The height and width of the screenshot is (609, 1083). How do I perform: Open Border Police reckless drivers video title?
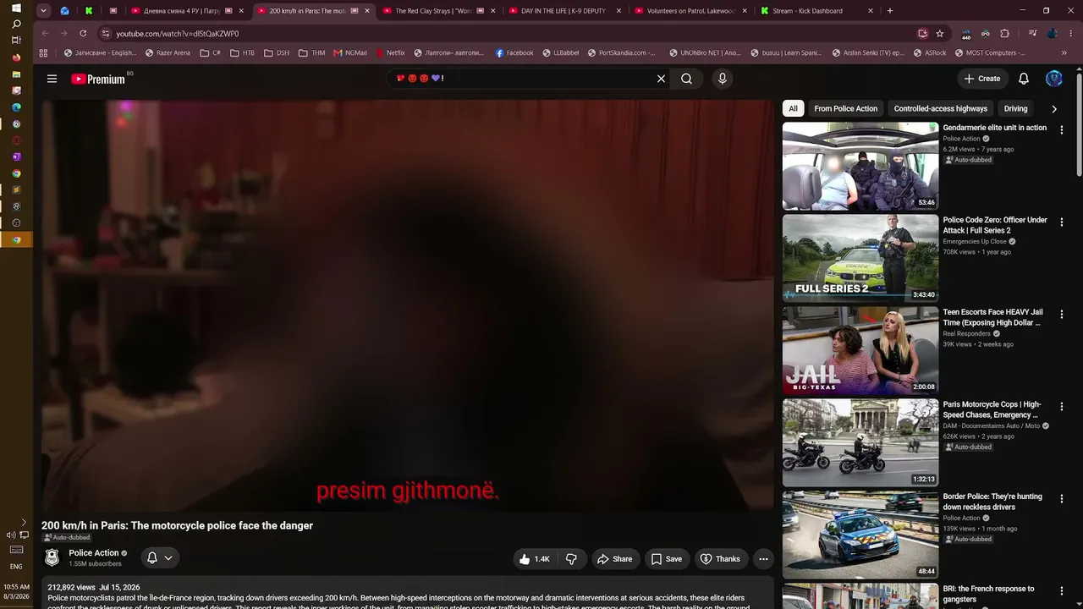[993, 502]
